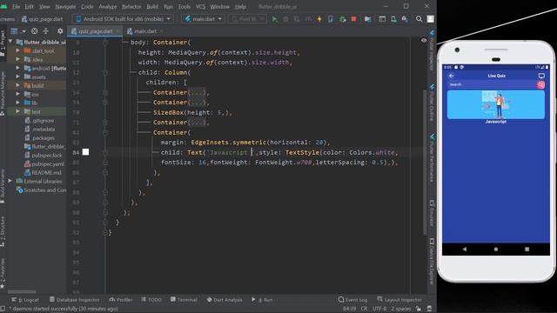Image resolution: width=557 pixels, height=313 pixels.
Task: Click the chat icon in Live Quiz header
Action: click(541, 76)
